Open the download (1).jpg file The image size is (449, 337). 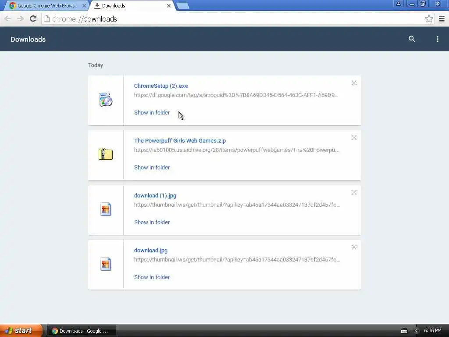(155, 195)
